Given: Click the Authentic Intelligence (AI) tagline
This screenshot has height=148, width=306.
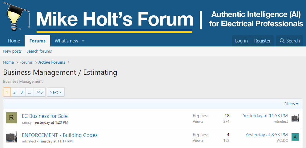Looking at the screenshot, I should pos(256,19).
